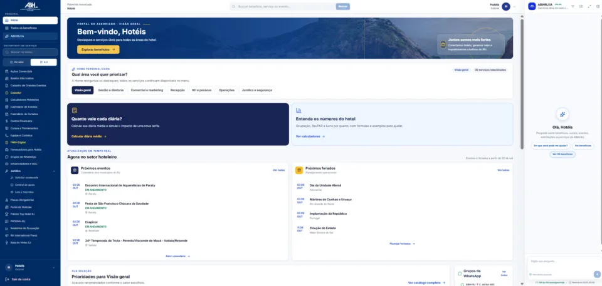The width and height of the screenshot is (602, 286).
Task: Collapse the Jurídico section chevron
Action: pos(54,171)
